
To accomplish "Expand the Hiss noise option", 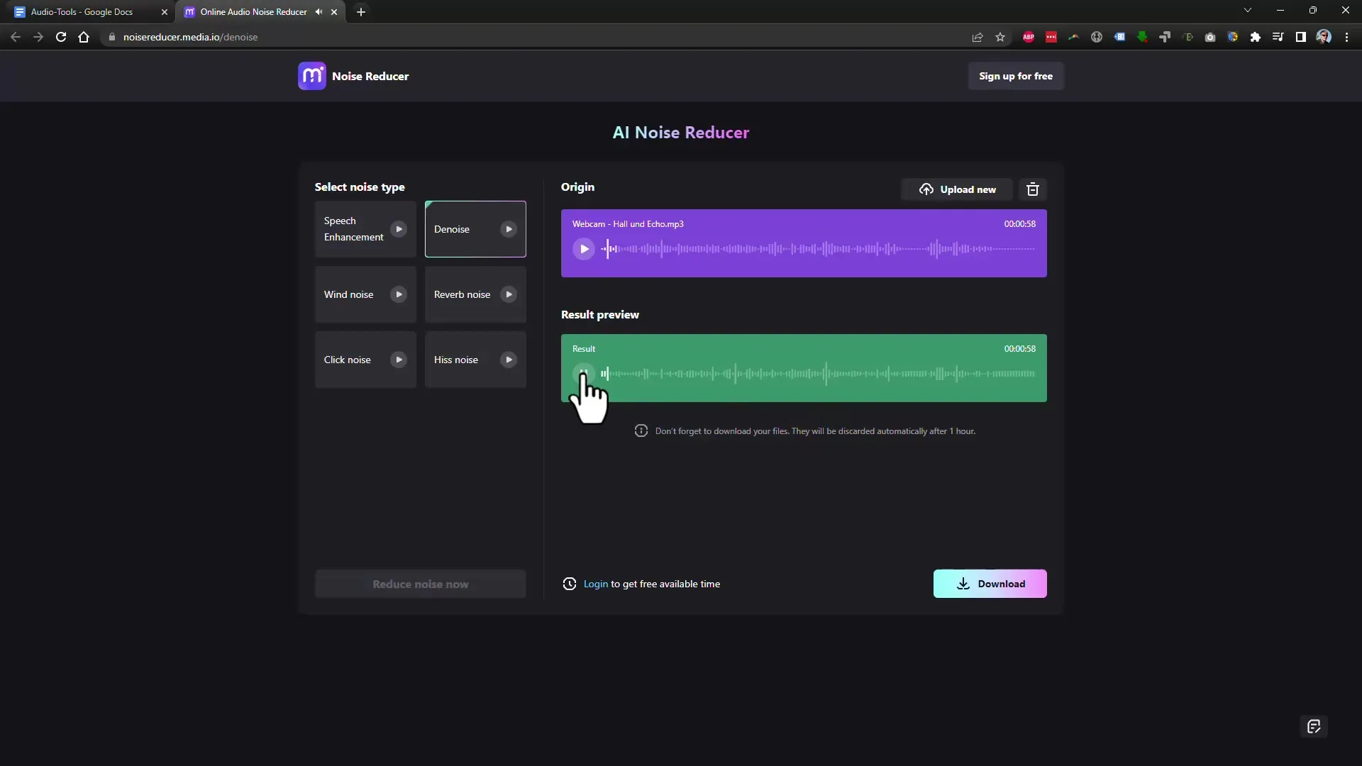I will tap(509, 359).
